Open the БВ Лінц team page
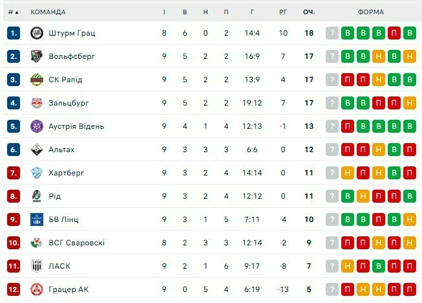The height and width of the screenshot is (303, 422). pos(63,219)
